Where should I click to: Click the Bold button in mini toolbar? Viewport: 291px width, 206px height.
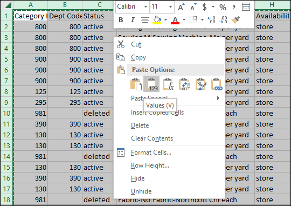tap(121, 19)
